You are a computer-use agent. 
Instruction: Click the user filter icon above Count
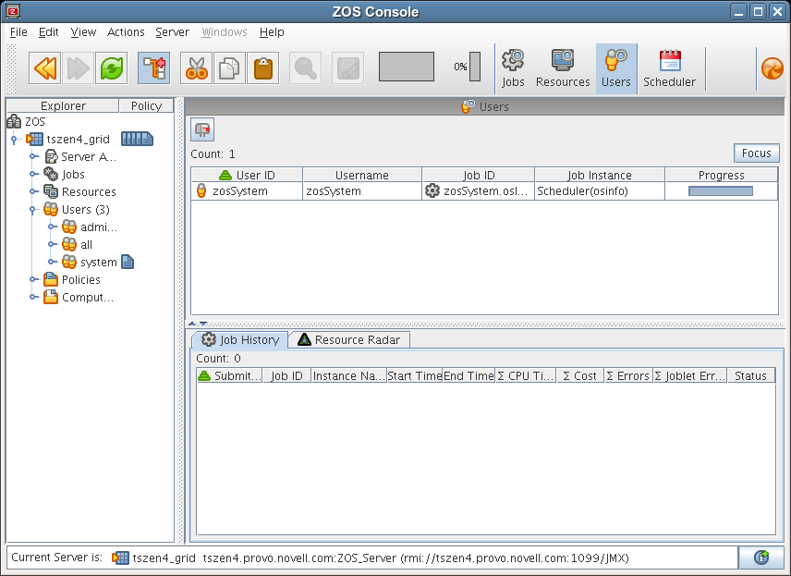pos(202,130)
